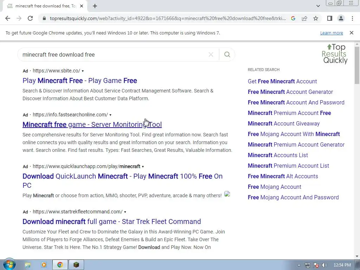Dismiss the Chrome update notification bar
The image size is (360, 270).
[352, 33]
